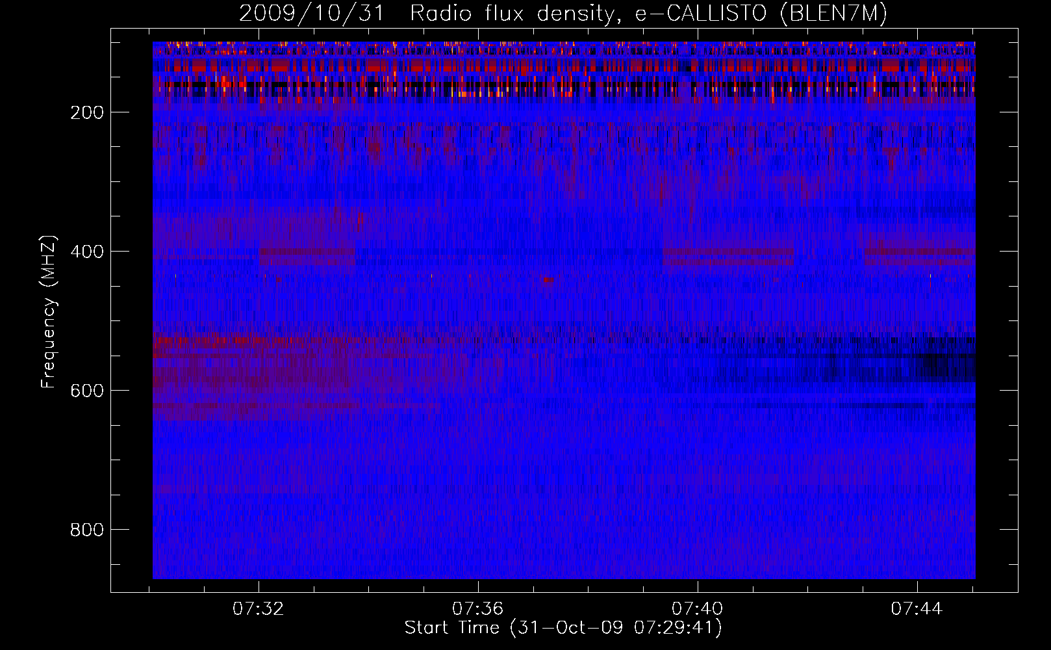This screenshot has width=1051, height=650.
Task: Click the 07:32 time tick label
Action: pyautogui.click(x=259, y=609)
